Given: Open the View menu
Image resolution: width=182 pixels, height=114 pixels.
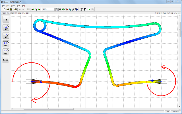Looking at the screenshot, I should [13, 6].
